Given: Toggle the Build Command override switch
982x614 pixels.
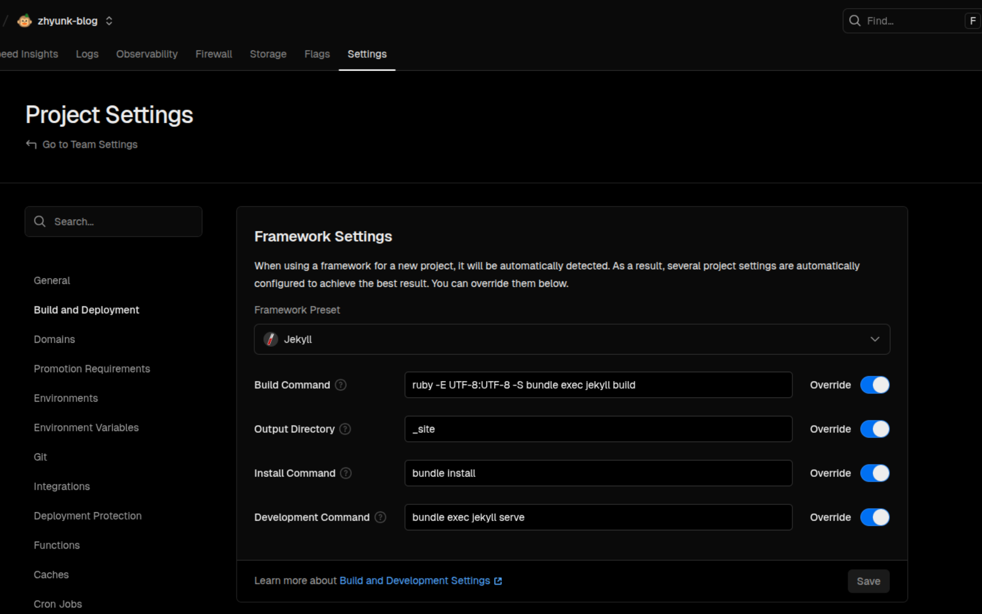Looking at the screenshot, I should (x=875, y=385).
